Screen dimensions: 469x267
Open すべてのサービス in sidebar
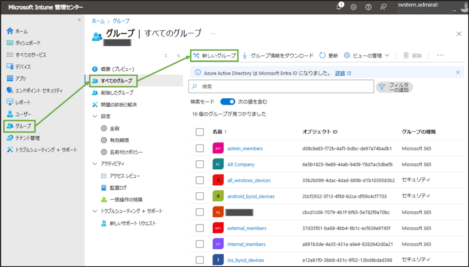click(x=26, y=55)
